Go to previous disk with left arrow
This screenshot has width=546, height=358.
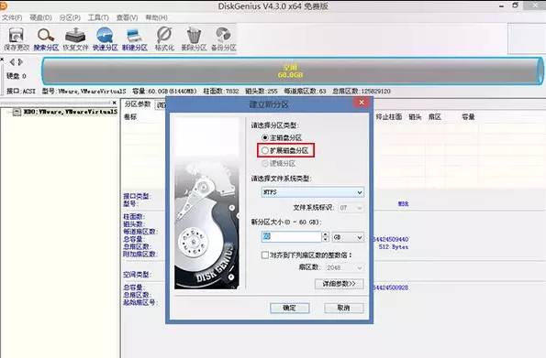click(12, 62)
